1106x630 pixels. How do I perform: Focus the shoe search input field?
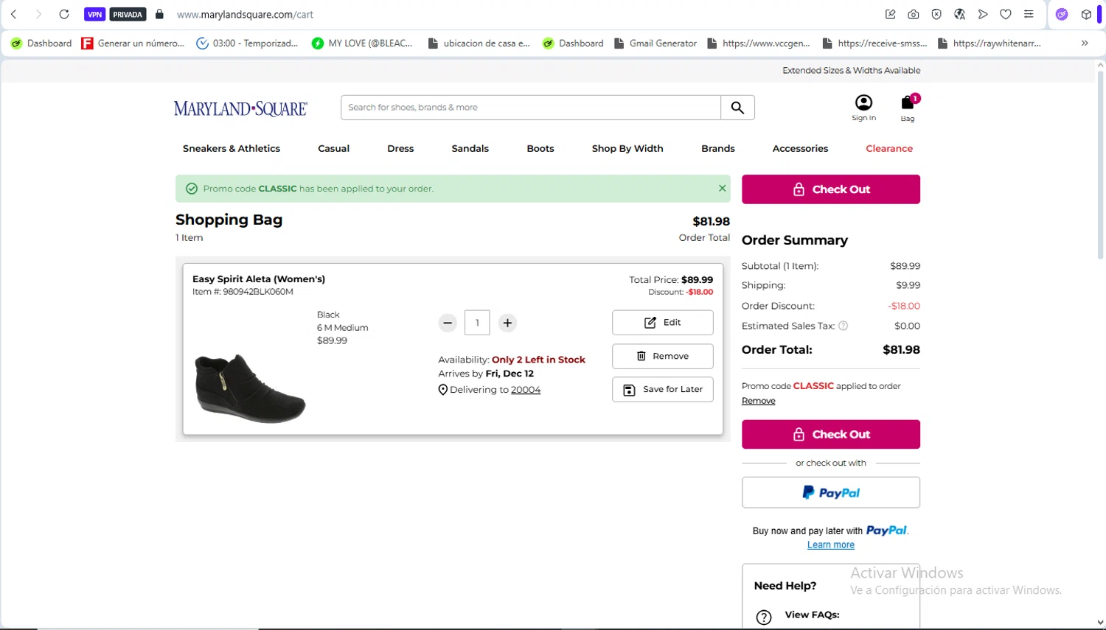pyautogui.click(x=530, y=108)
